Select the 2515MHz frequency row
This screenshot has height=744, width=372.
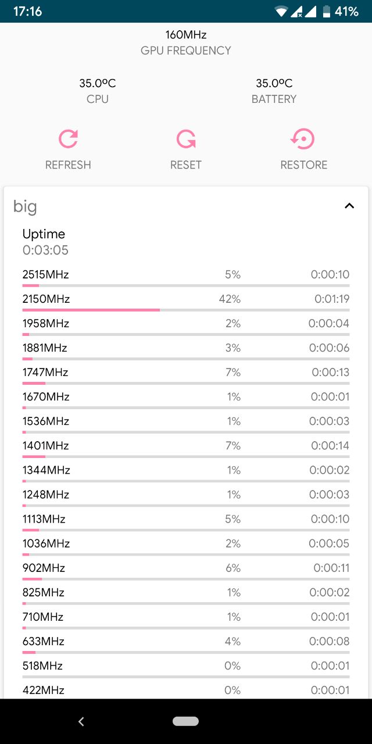(x=186, y=277)
